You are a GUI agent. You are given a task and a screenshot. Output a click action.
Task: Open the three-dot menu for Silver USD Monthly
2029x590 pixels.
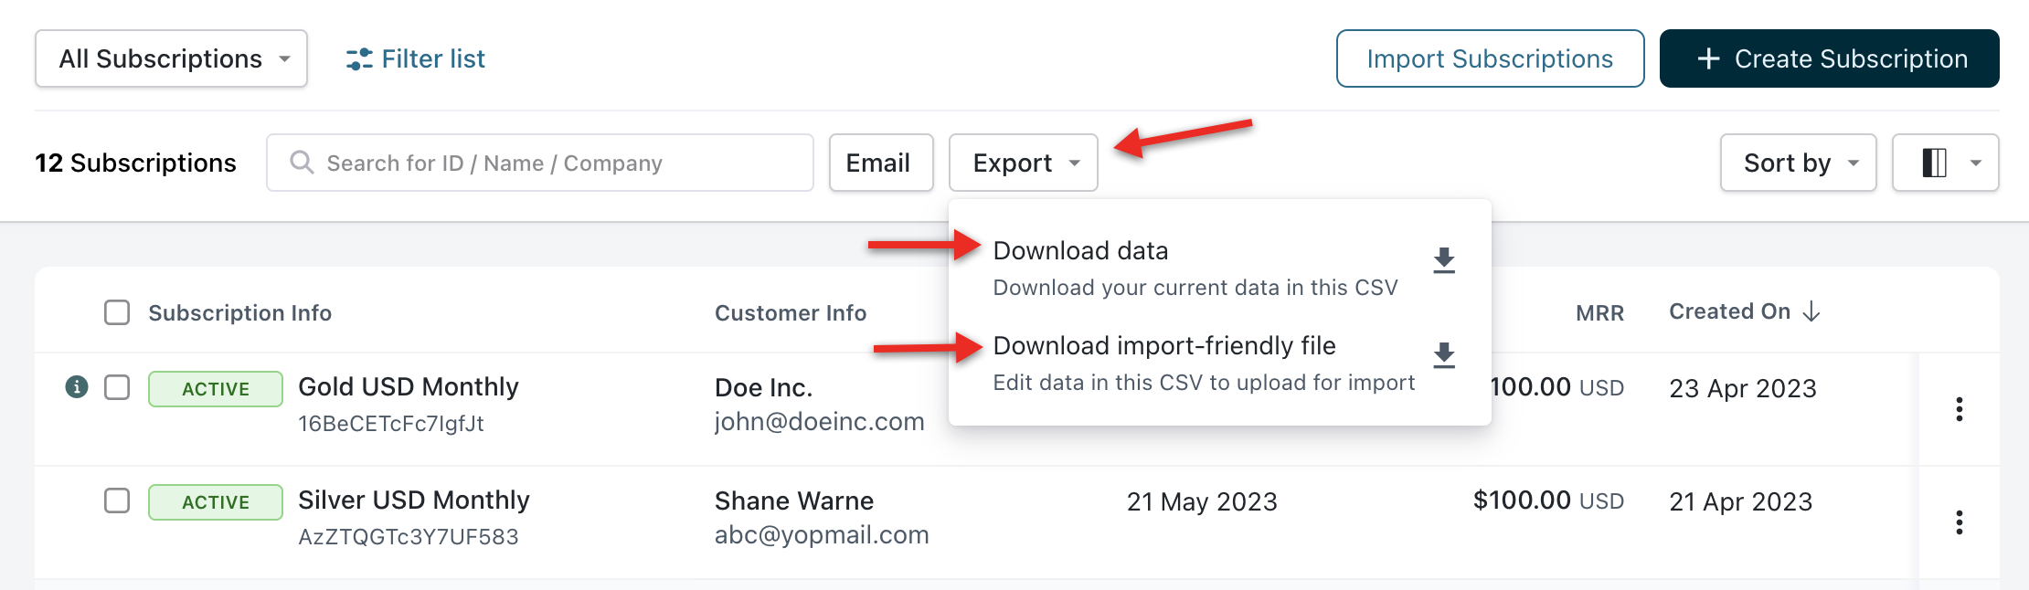[1959, 522]
